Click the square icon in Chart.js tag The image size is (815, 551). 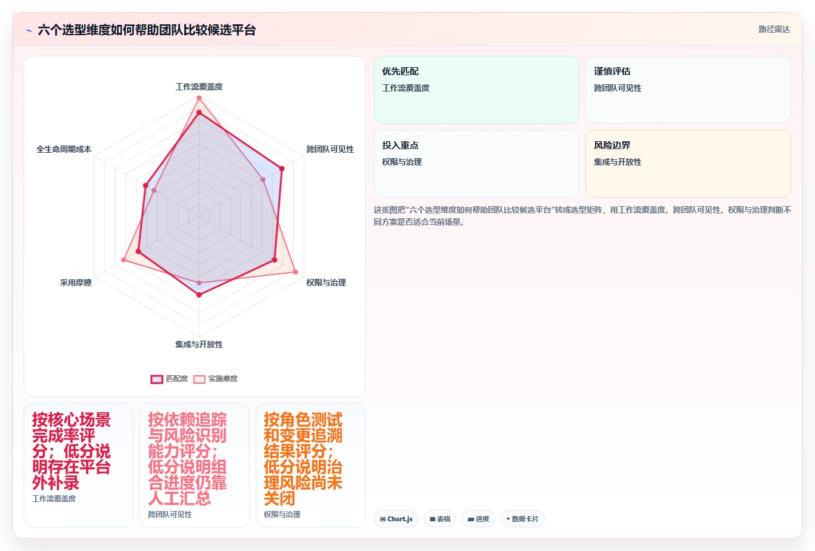[x=383, y=519]
